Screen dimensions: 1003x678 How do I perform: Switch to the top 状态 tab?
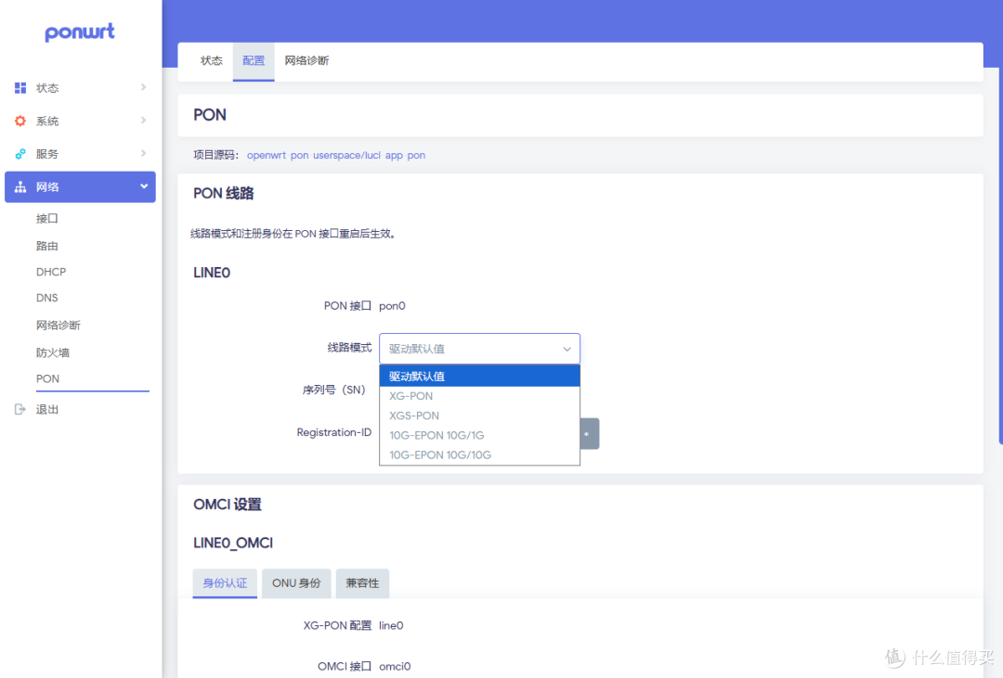click(211, 60)
